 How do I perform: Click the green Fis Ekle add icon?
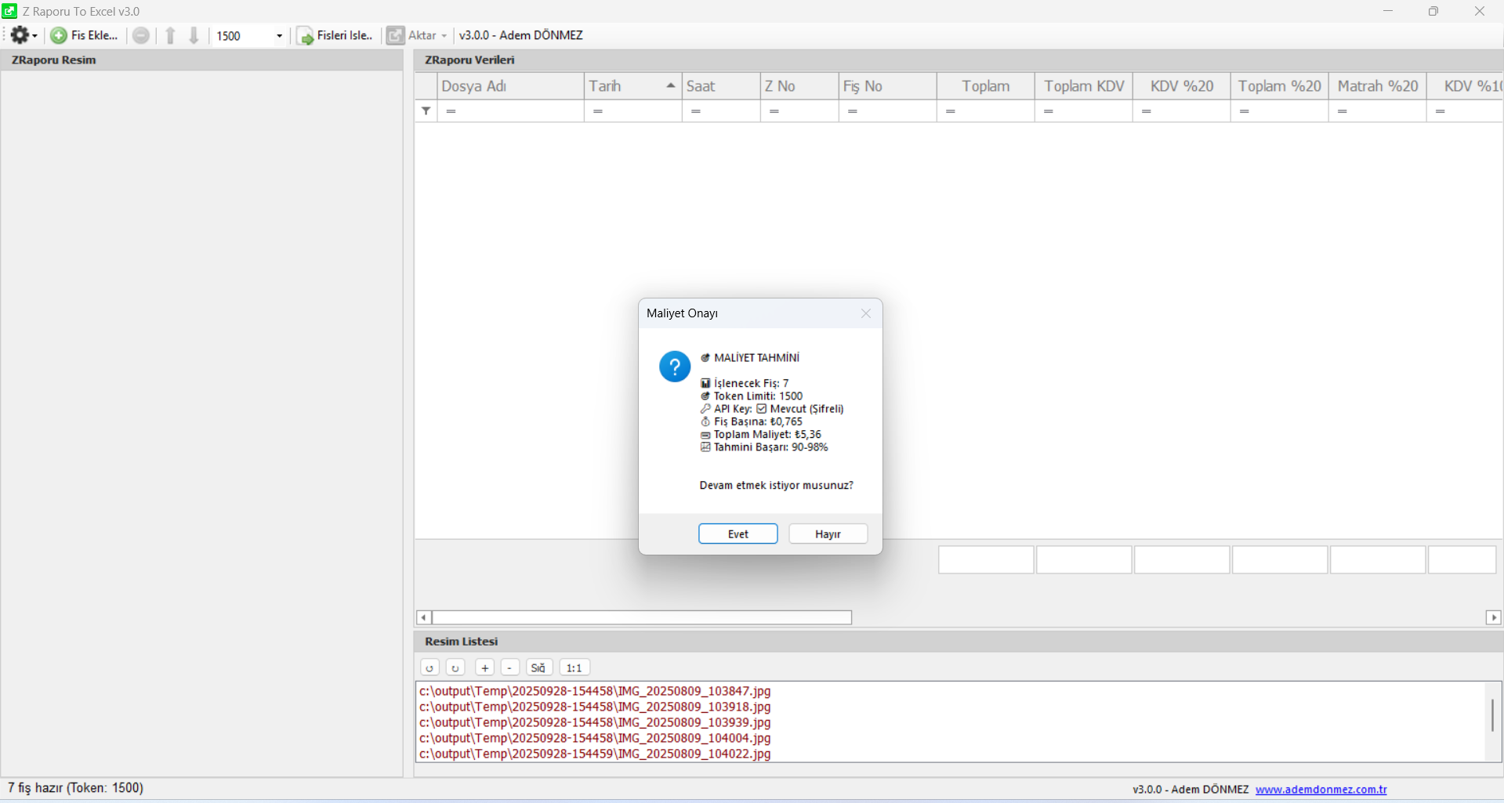coord(59,35)
